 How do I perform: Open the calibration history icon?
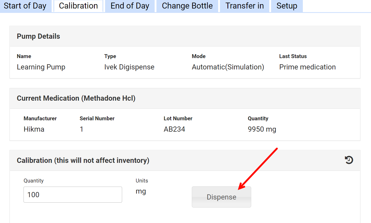(x=349, y=160)
